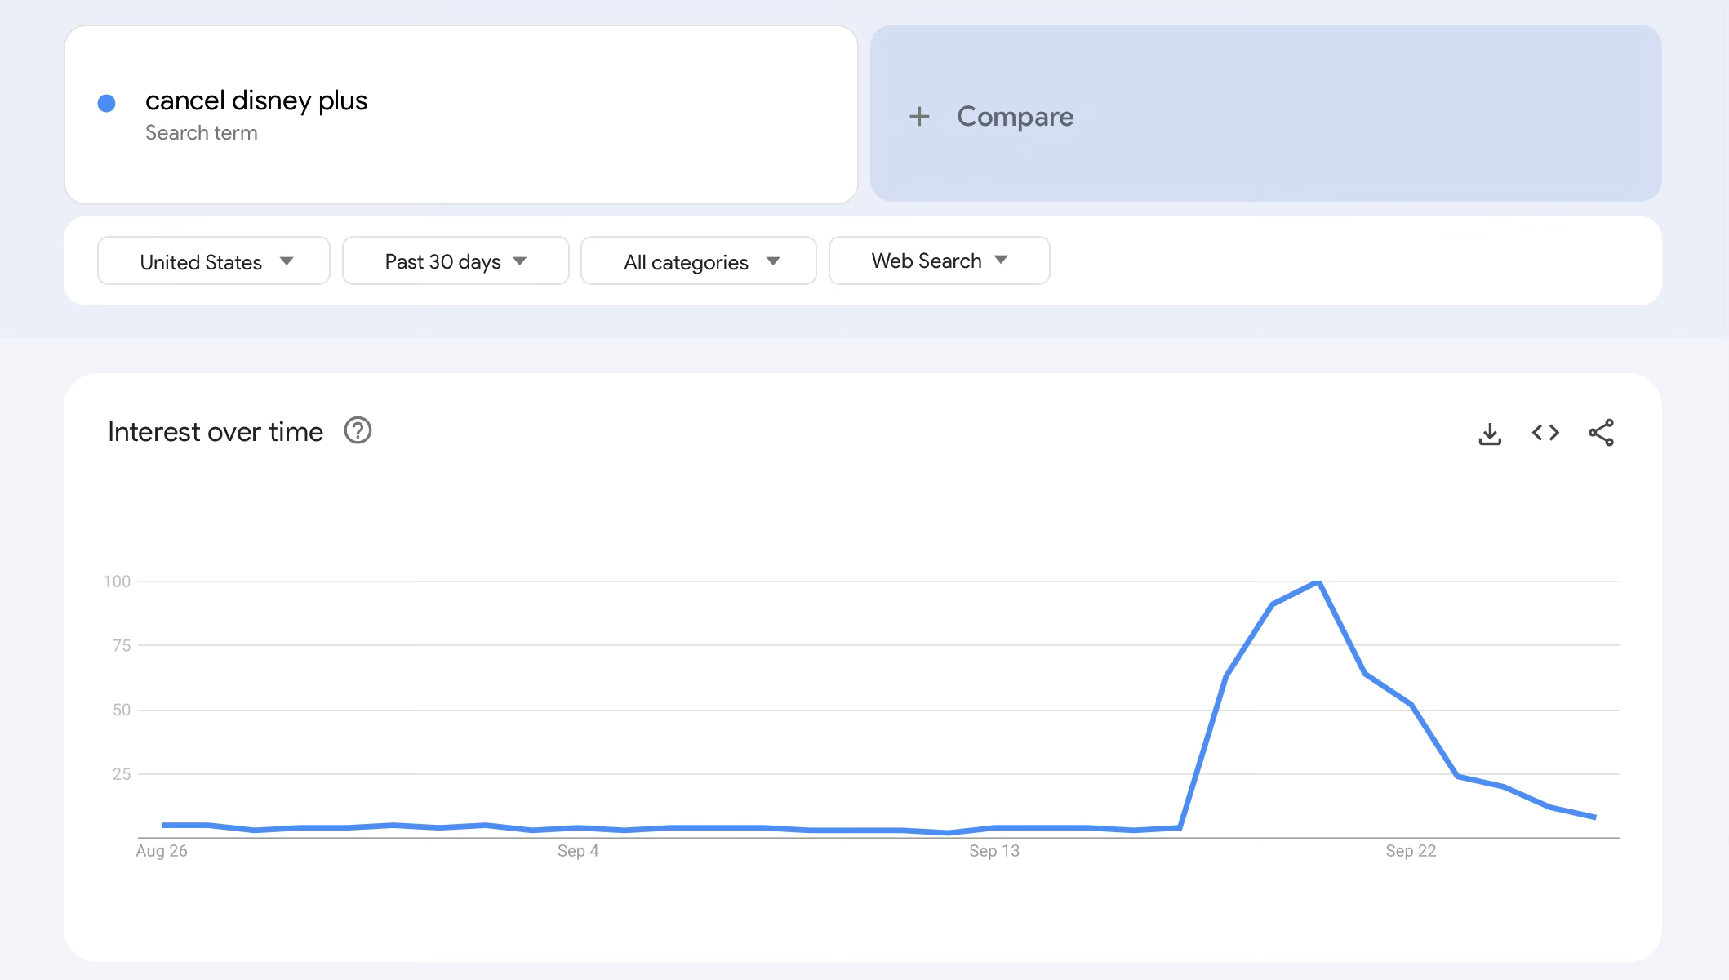Click the Aug 26 date label
The height and width of the screenshot is (980, 1729).
pos(162,851)
